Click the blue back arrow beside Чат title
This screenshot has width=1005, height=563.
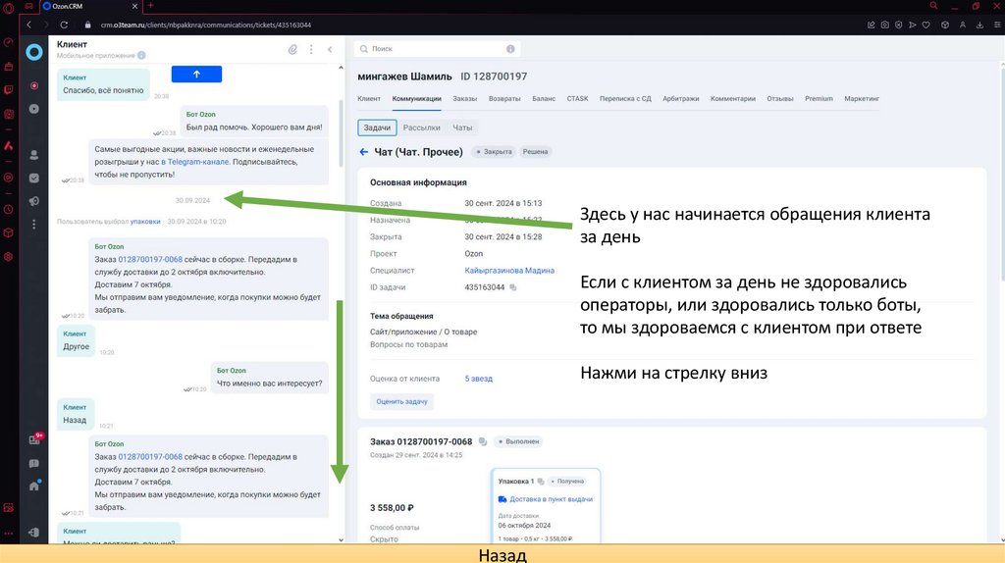pyautogui.click(x=363, y=152)
